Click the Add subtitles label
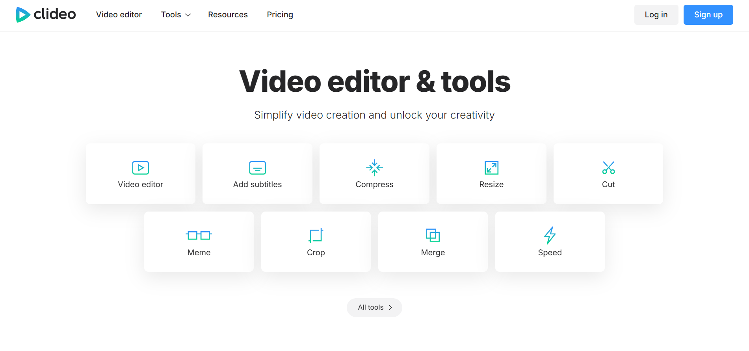Viewport: 749px width, 351px height. coord(258,184)
